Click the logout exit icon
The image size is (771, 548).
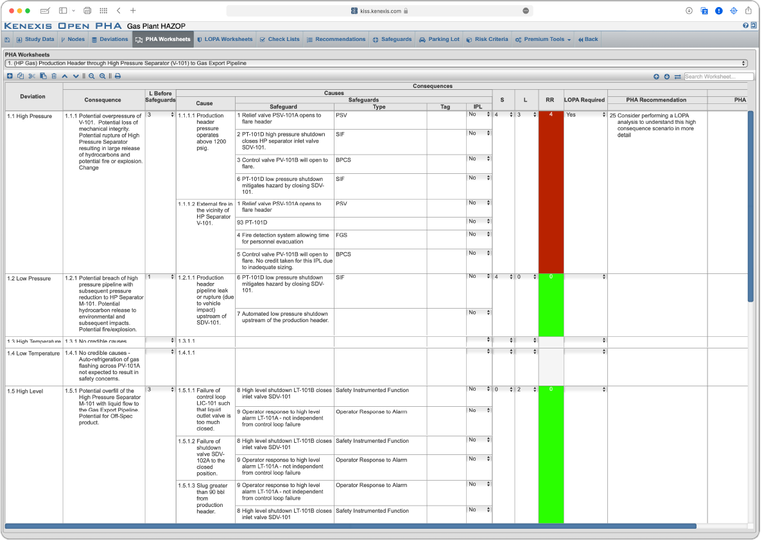753,26
